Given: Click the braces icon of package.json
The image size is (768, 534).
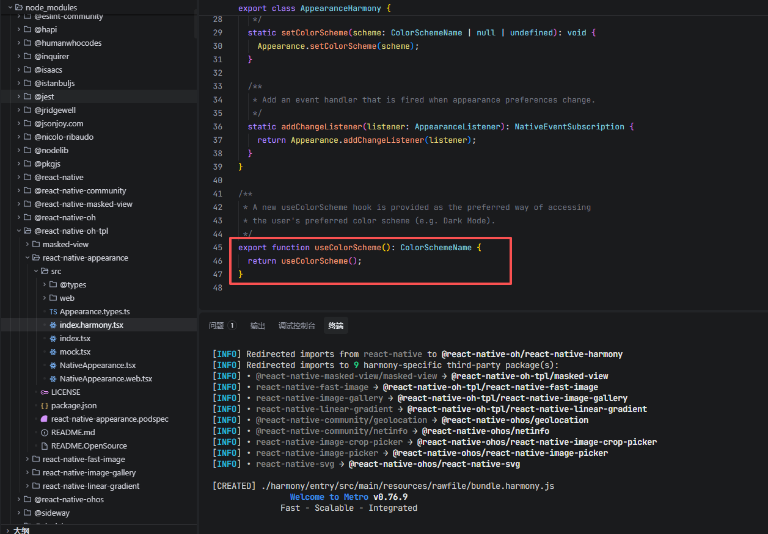Looking at the screenshot, I should [45, 405].
